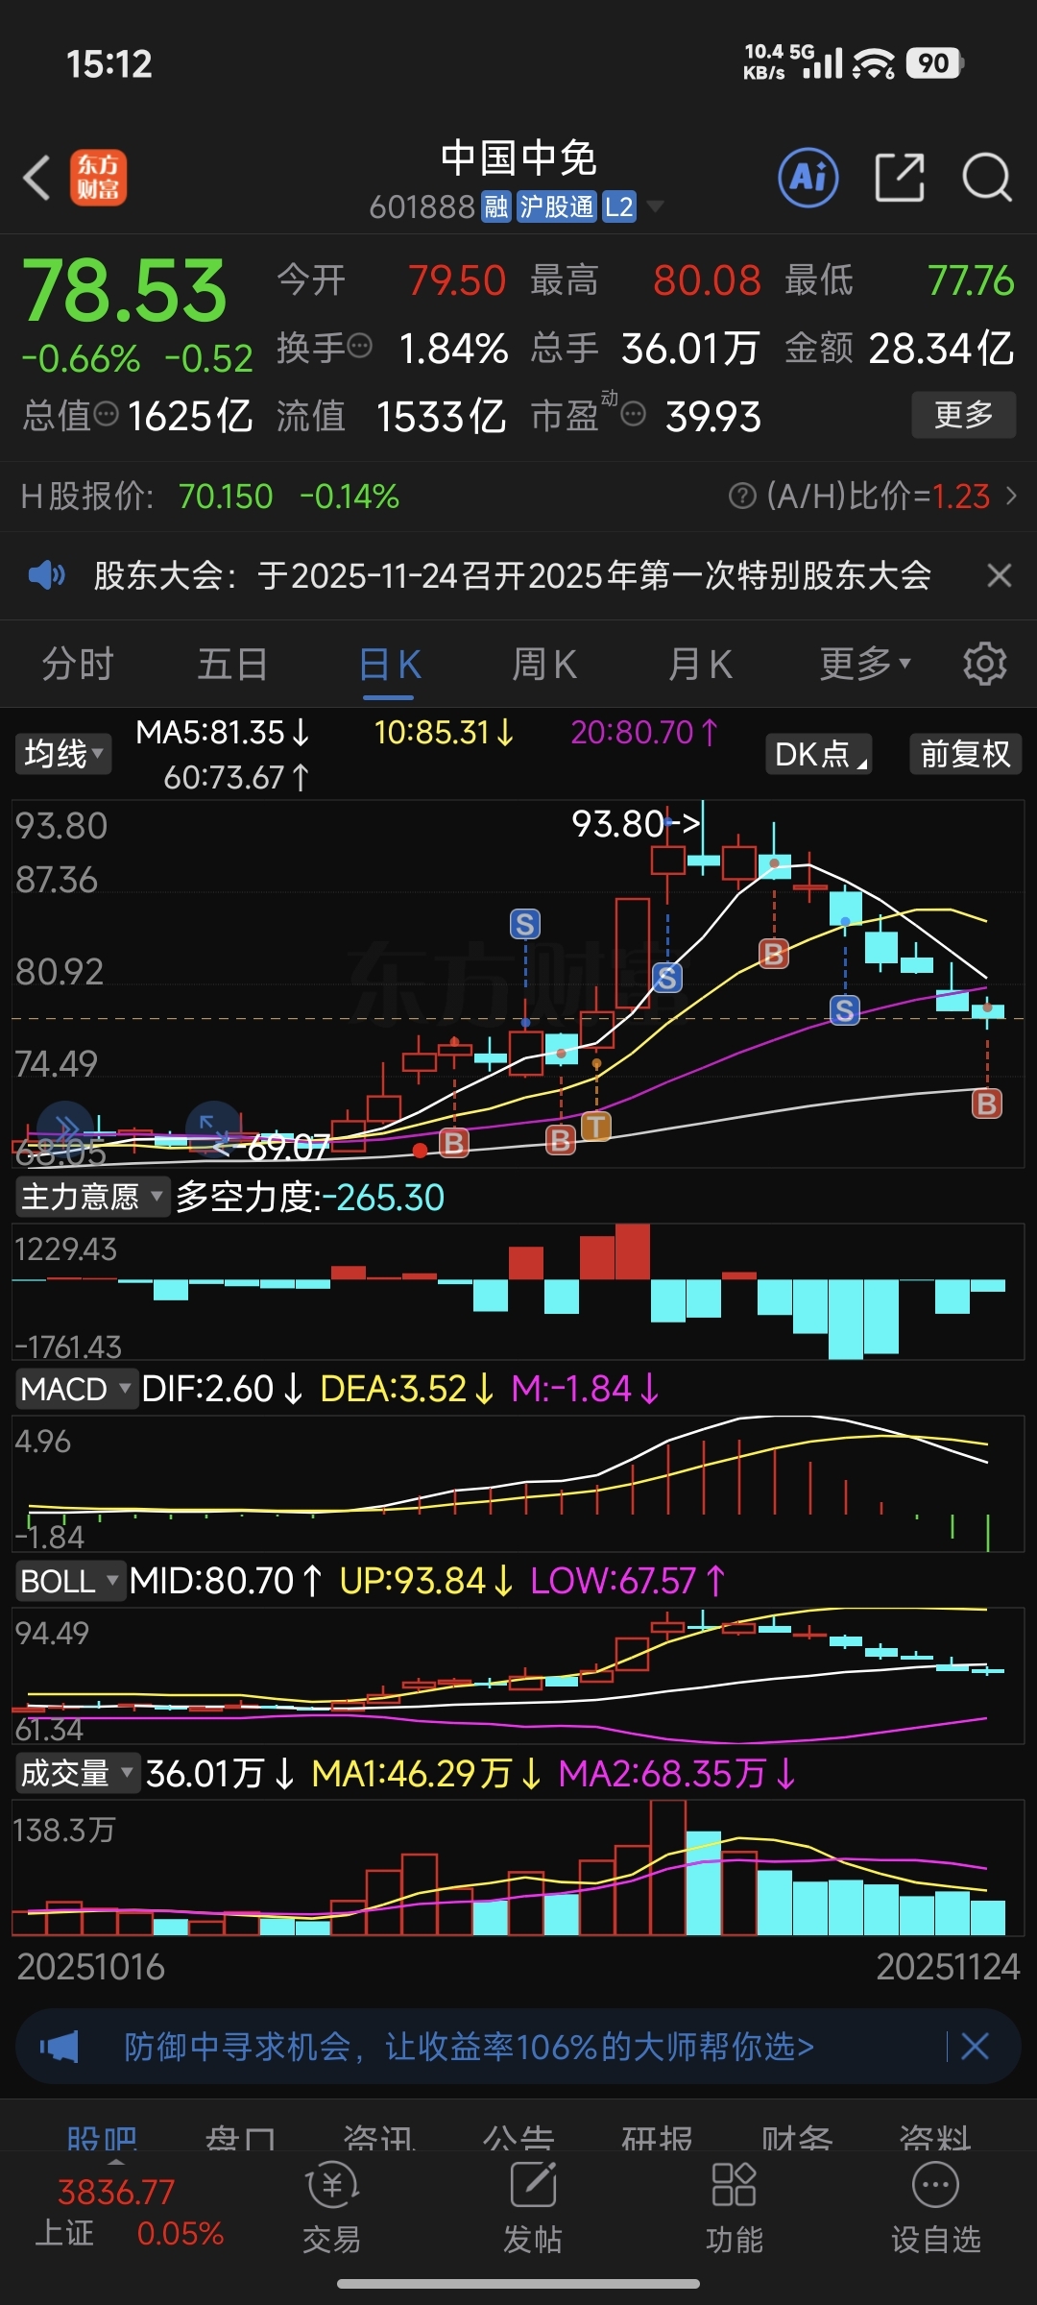
Task: Open the 东方财富 logo icon
Action: [98, 178]
